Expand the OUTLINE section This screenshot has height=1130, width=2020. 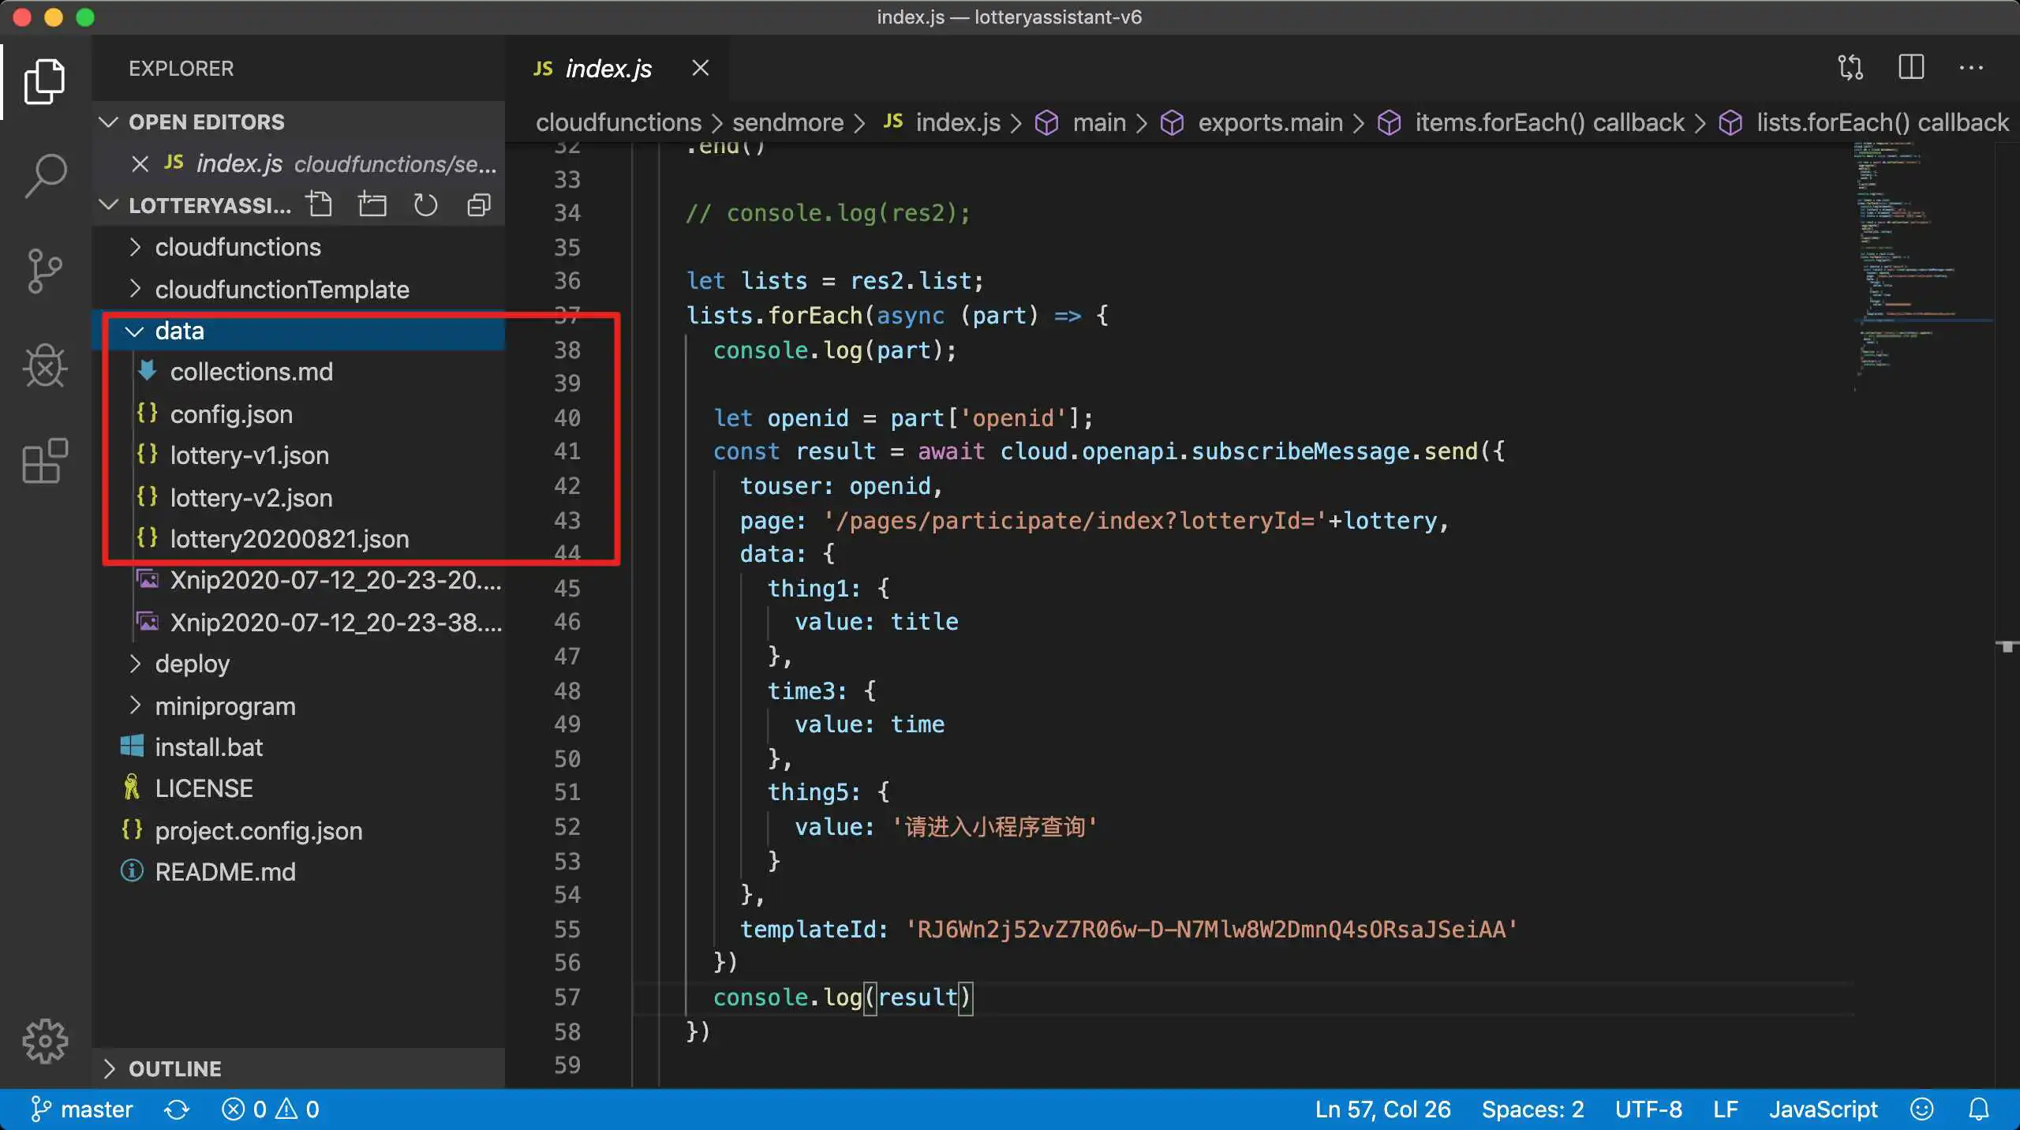(x=174, y=1068)
